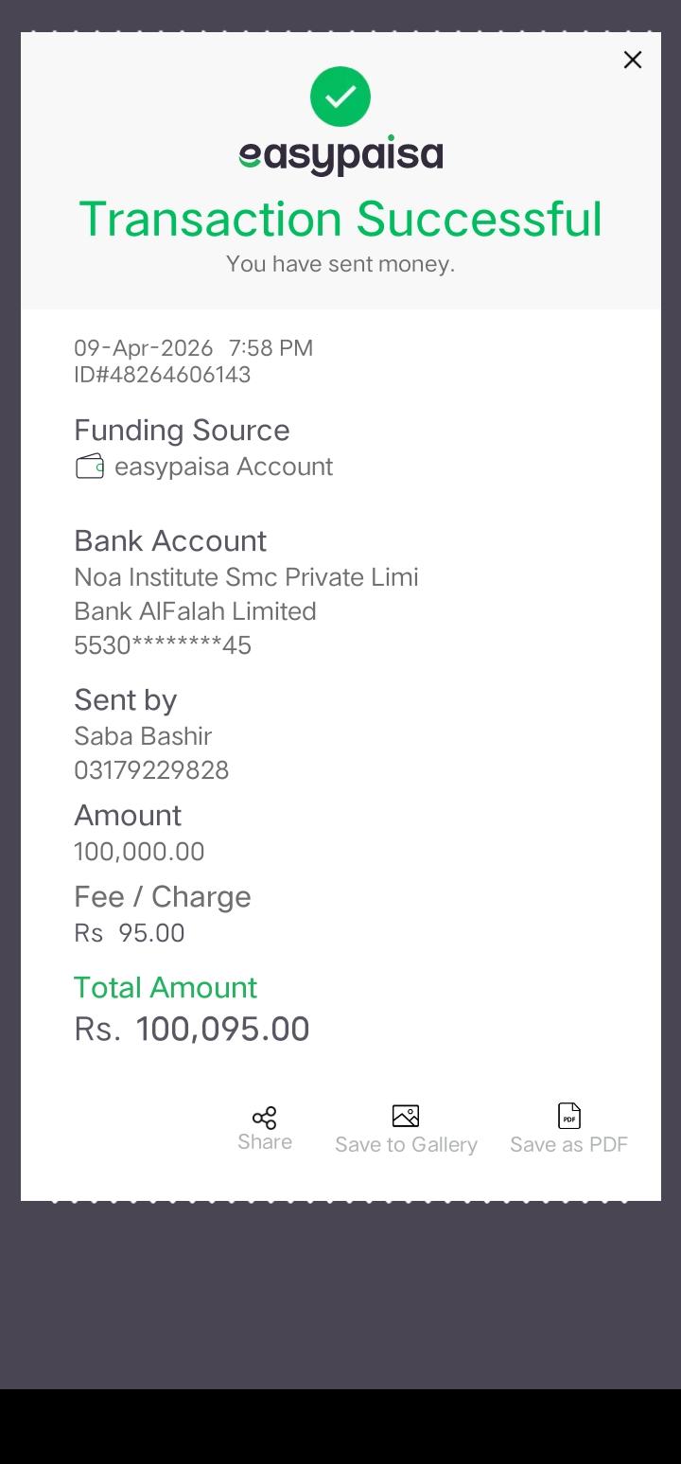681x1464 pixels.
Task: Tap the Bank AlFalah Limited line
Action: click(195, 611)
